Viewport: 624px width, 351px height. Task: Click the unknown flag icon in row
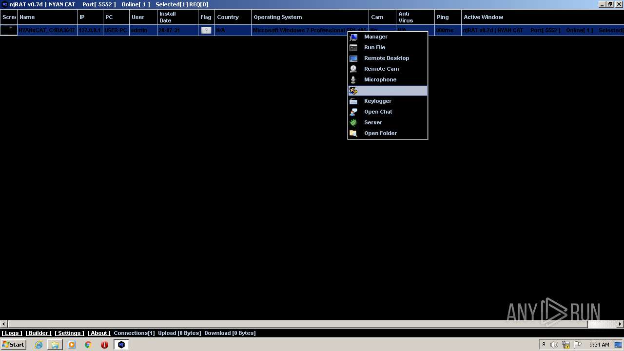point(206,30)
